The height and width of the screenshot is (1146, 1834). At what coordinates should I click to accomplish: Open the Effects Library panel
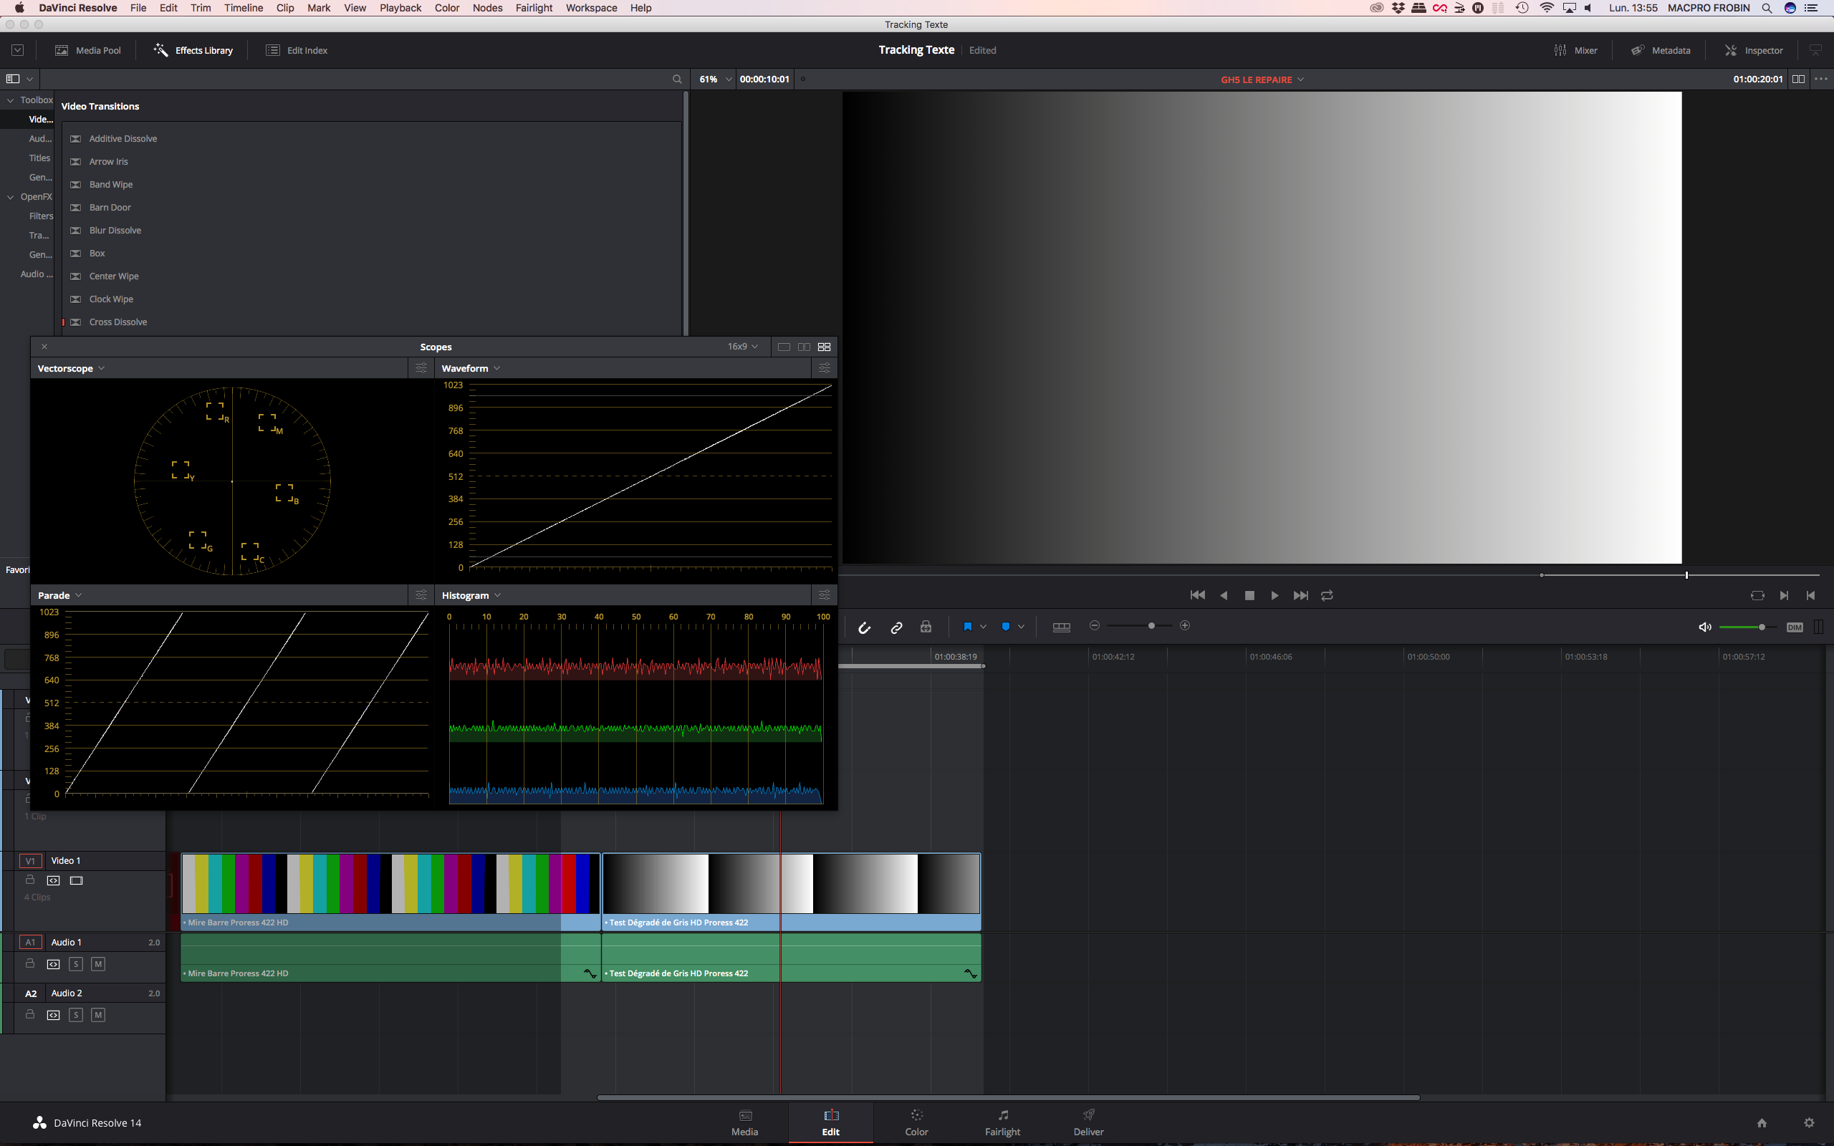[x=193, y=50]
